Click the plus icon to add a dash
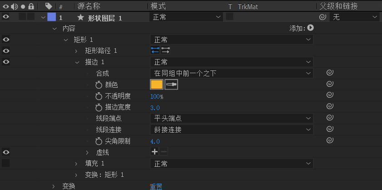The image size is (382, 190). coord(154,152)
